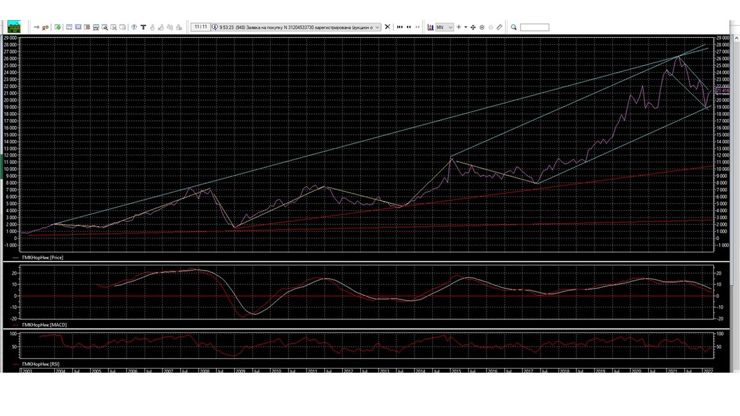Click the bar chart type icon

point(430,27)
